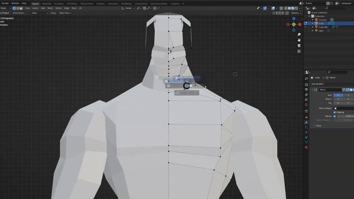Expand Cube.001 in outliner
354x199 pixels.
[x=313, y=27]
